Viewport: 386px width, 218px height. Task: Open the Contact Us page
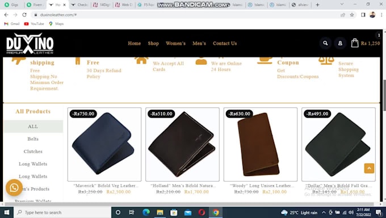(225, 43)
